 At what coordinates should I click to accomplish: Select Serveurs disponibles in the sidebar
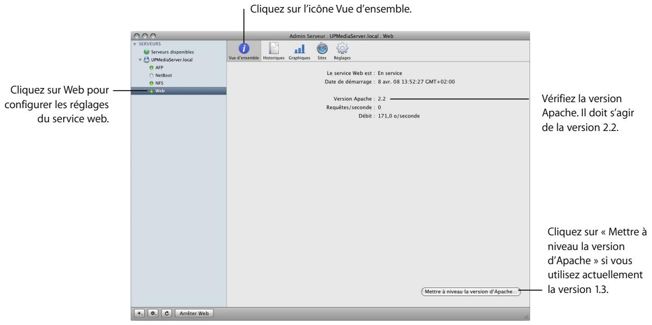[173, 52]
